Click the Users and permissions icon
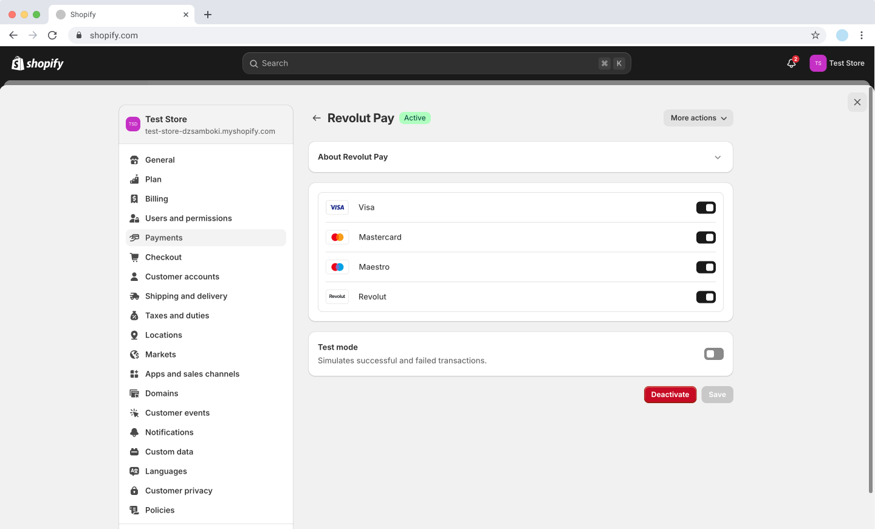 [x=134, y=218]
